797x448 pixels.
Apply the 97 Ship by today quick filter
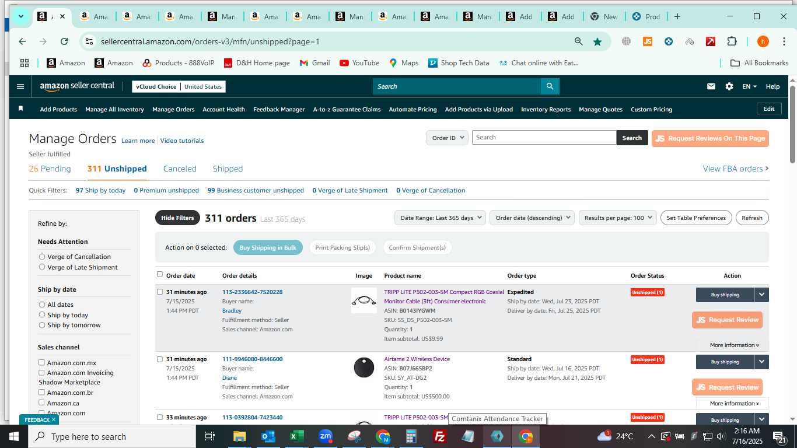pyautogui.click(x=100, y=190)
